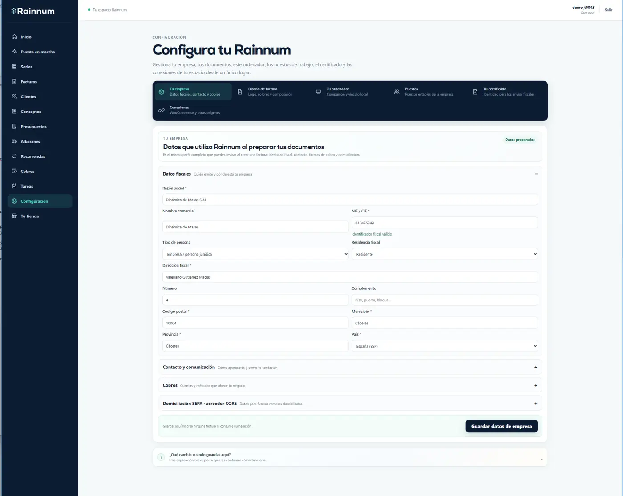623x496 pixels.
Task: Open the Tipo de persona dropdown
Action: pyautogui.click(x=255, y=254)
